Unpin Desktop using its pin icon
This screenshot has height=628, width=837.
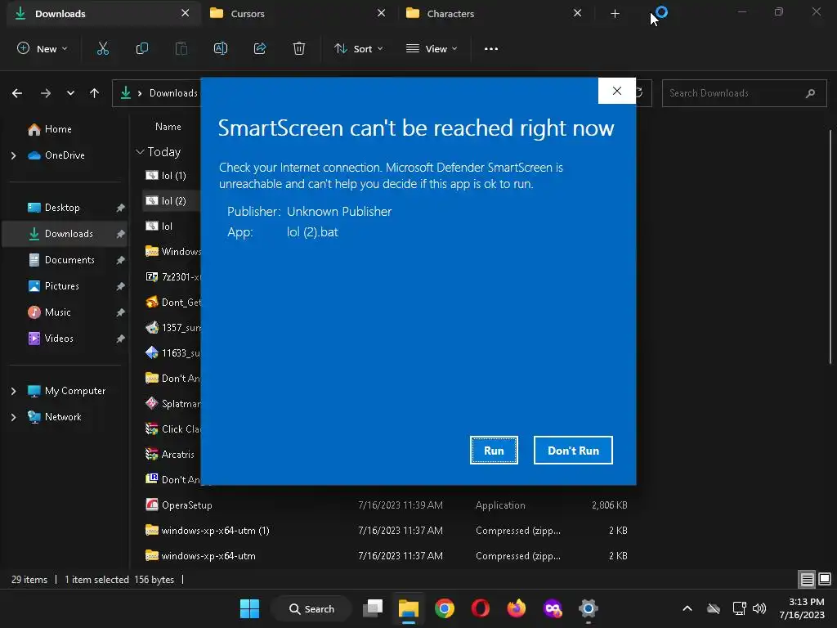pyautogui.click(x=120, y=208)
